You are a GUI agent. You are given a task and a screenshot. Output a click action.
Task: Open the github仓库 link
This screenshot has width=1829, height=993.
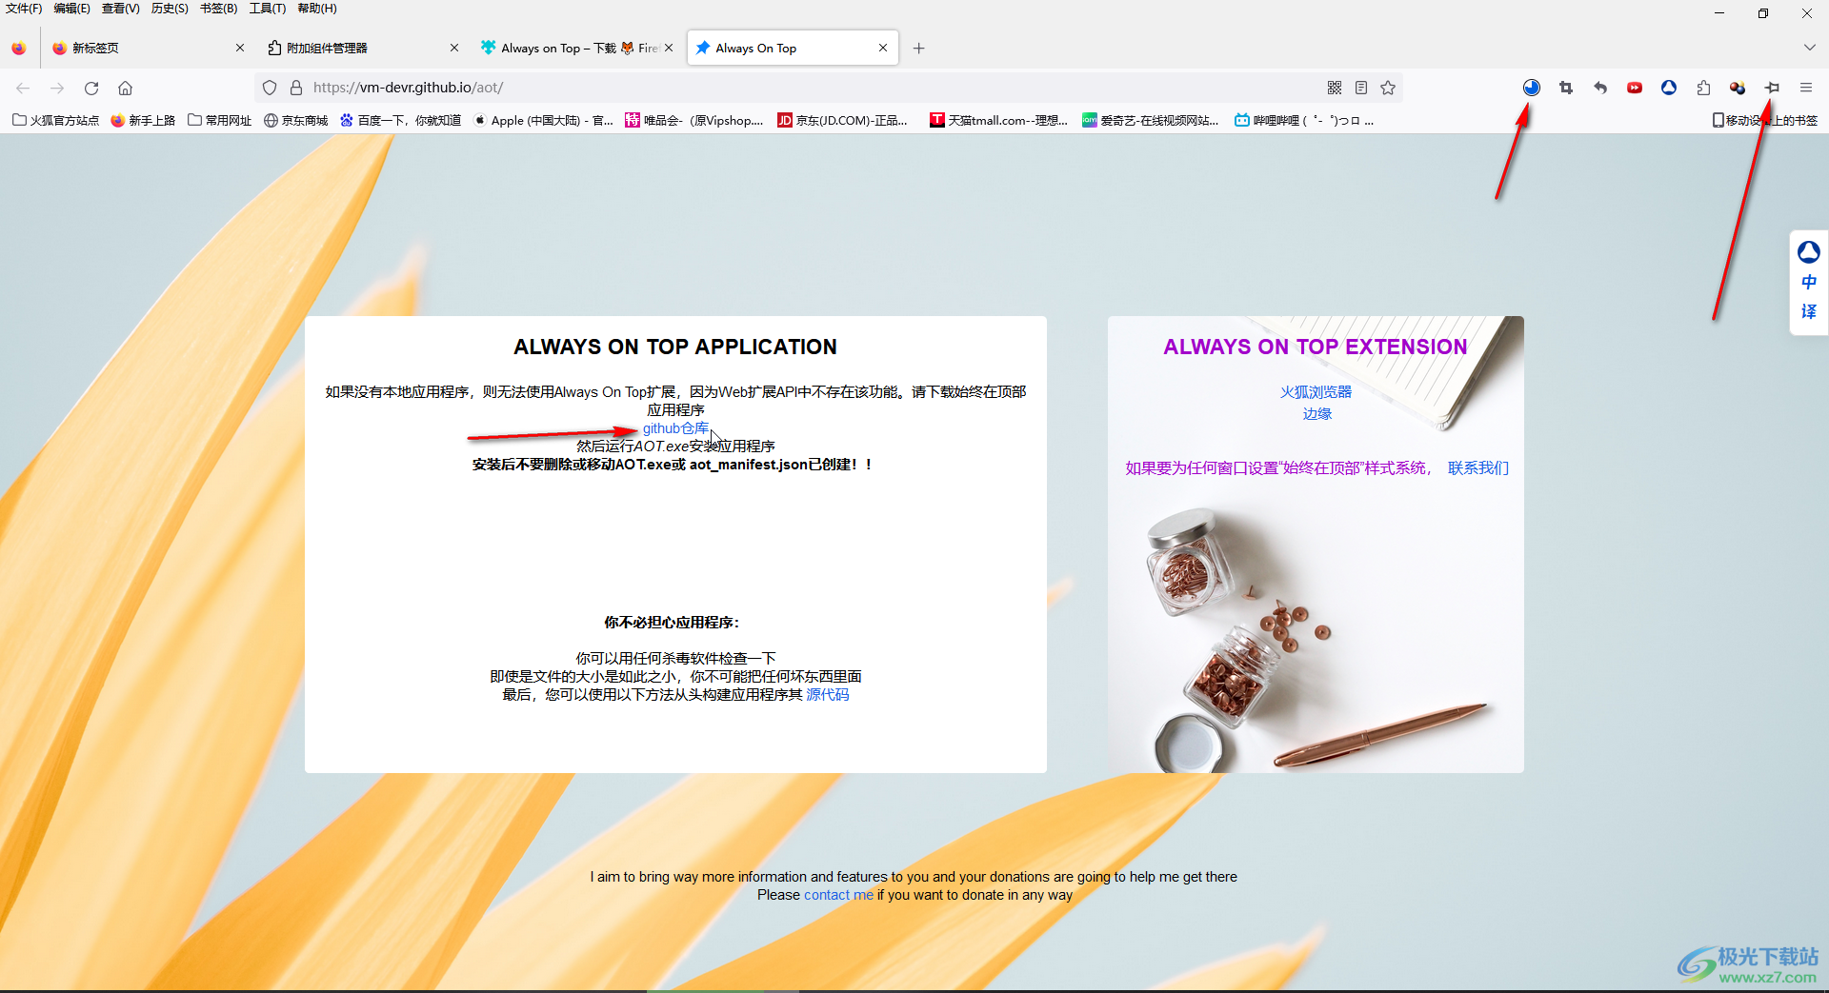[x=675, y=428]
